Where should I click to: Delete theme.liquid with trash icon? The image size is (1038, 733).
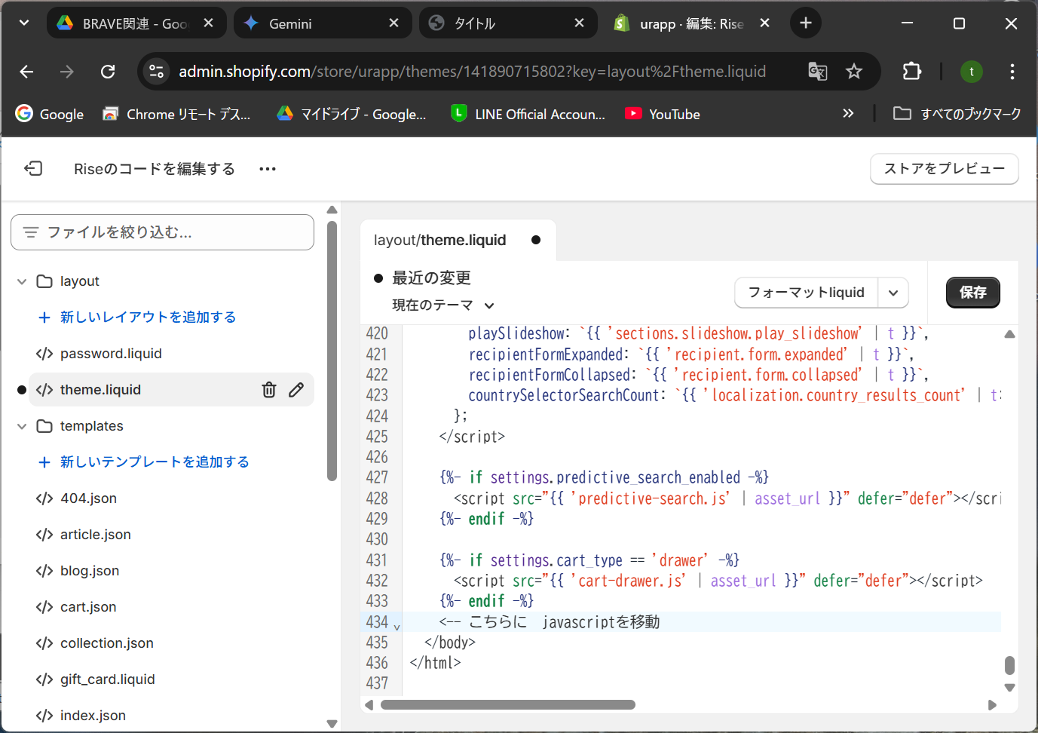269,390
